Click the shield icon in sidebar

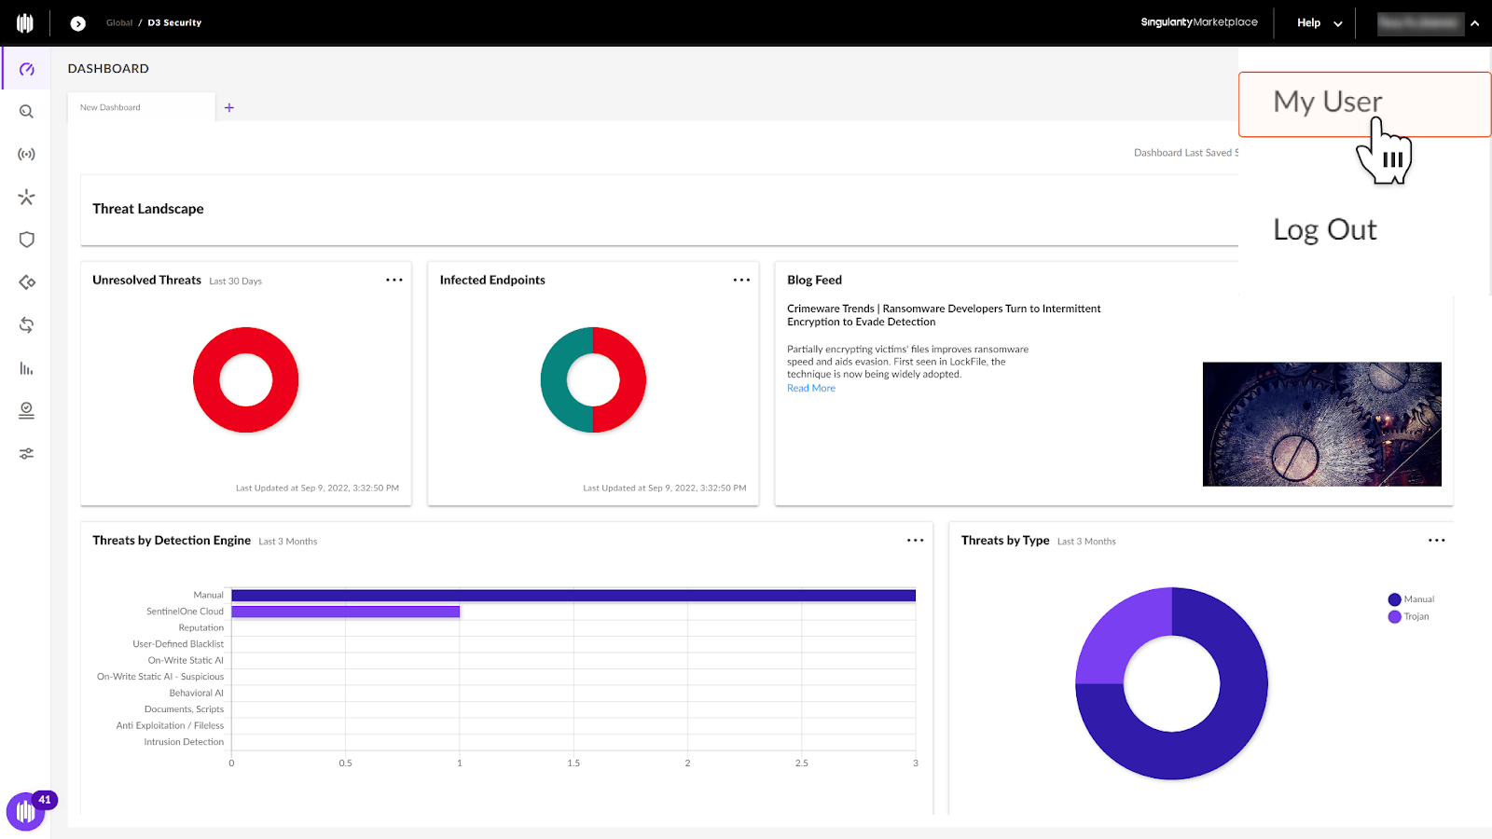26,240
